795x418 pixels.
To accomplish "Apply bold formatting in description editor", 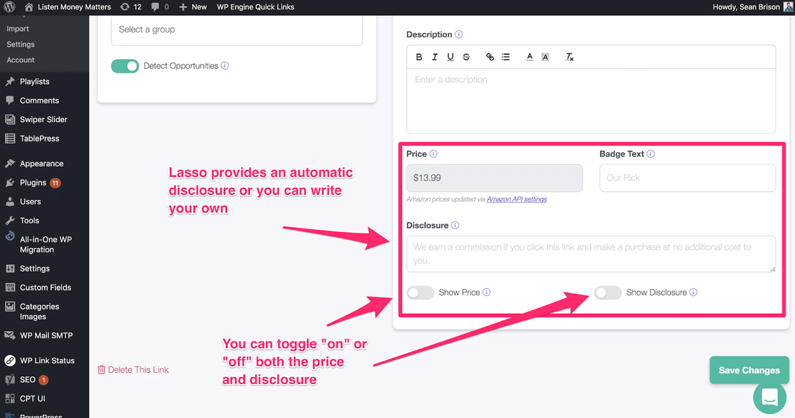I will [x=419, y=57].
